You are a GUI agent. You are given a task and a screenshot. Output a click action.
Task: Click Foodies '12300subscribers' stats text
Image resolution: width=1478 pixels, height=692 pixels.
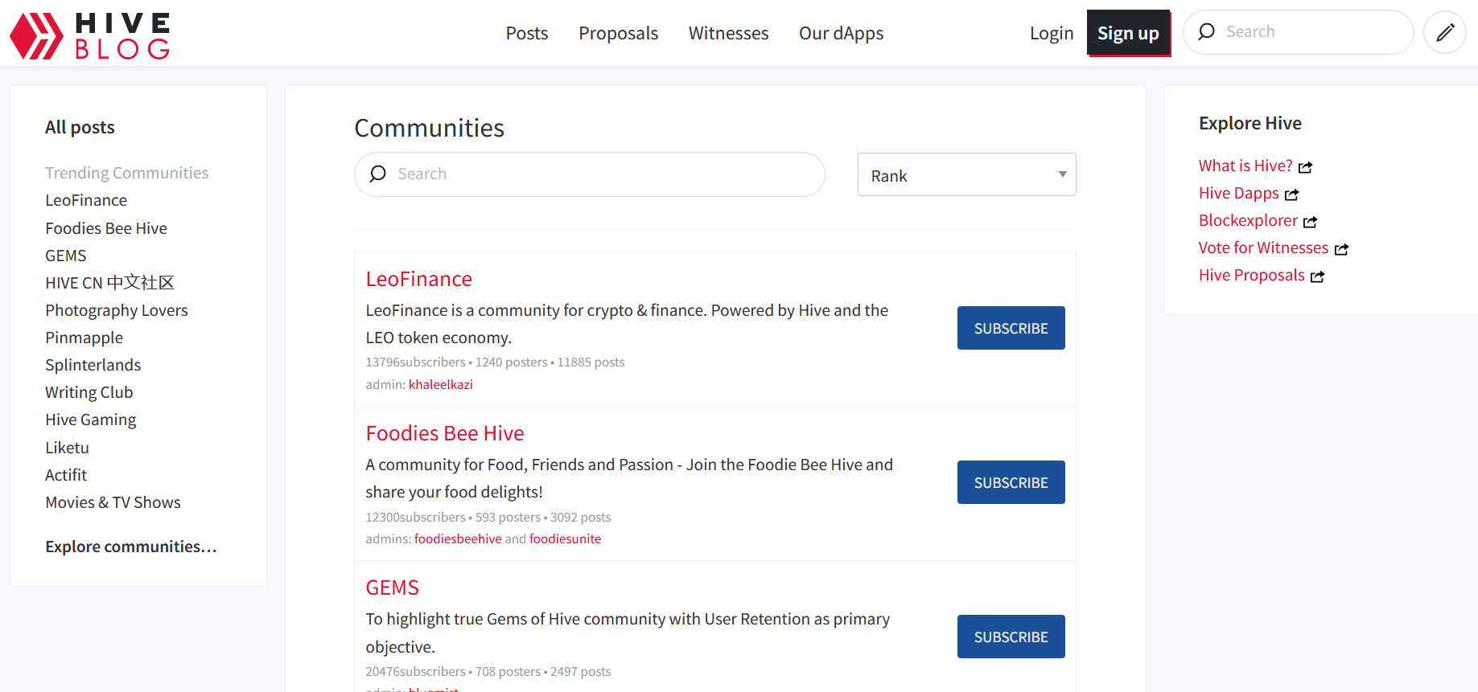pyautogui.click(x=415, y=518)
